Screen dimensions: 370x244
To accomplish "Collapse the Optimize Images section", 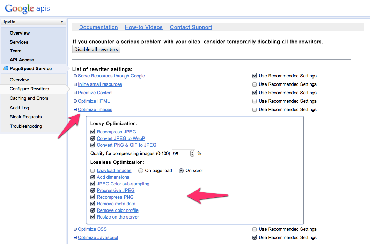I will click(x=75, y=110).
